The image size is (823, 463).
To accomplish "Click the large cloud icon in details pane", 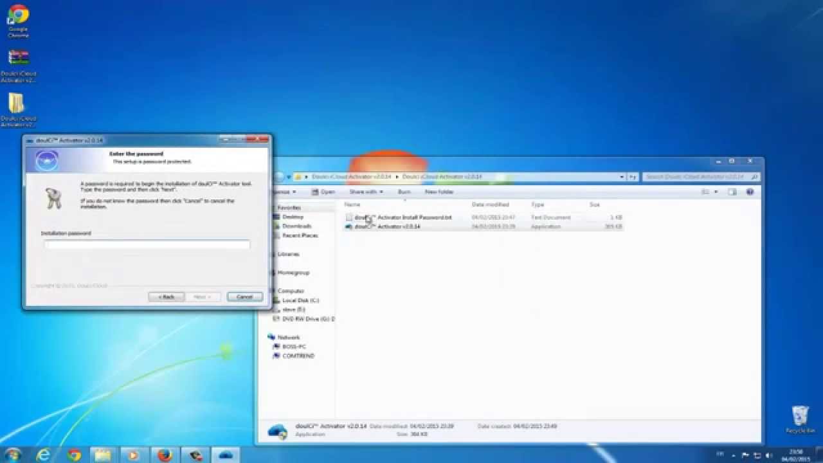I will point(277,430).
